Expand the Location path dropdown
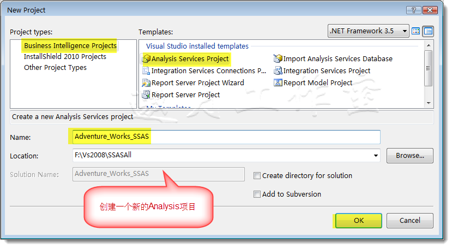The width and height of the screenshot is (452, 248). click(376, 156)
